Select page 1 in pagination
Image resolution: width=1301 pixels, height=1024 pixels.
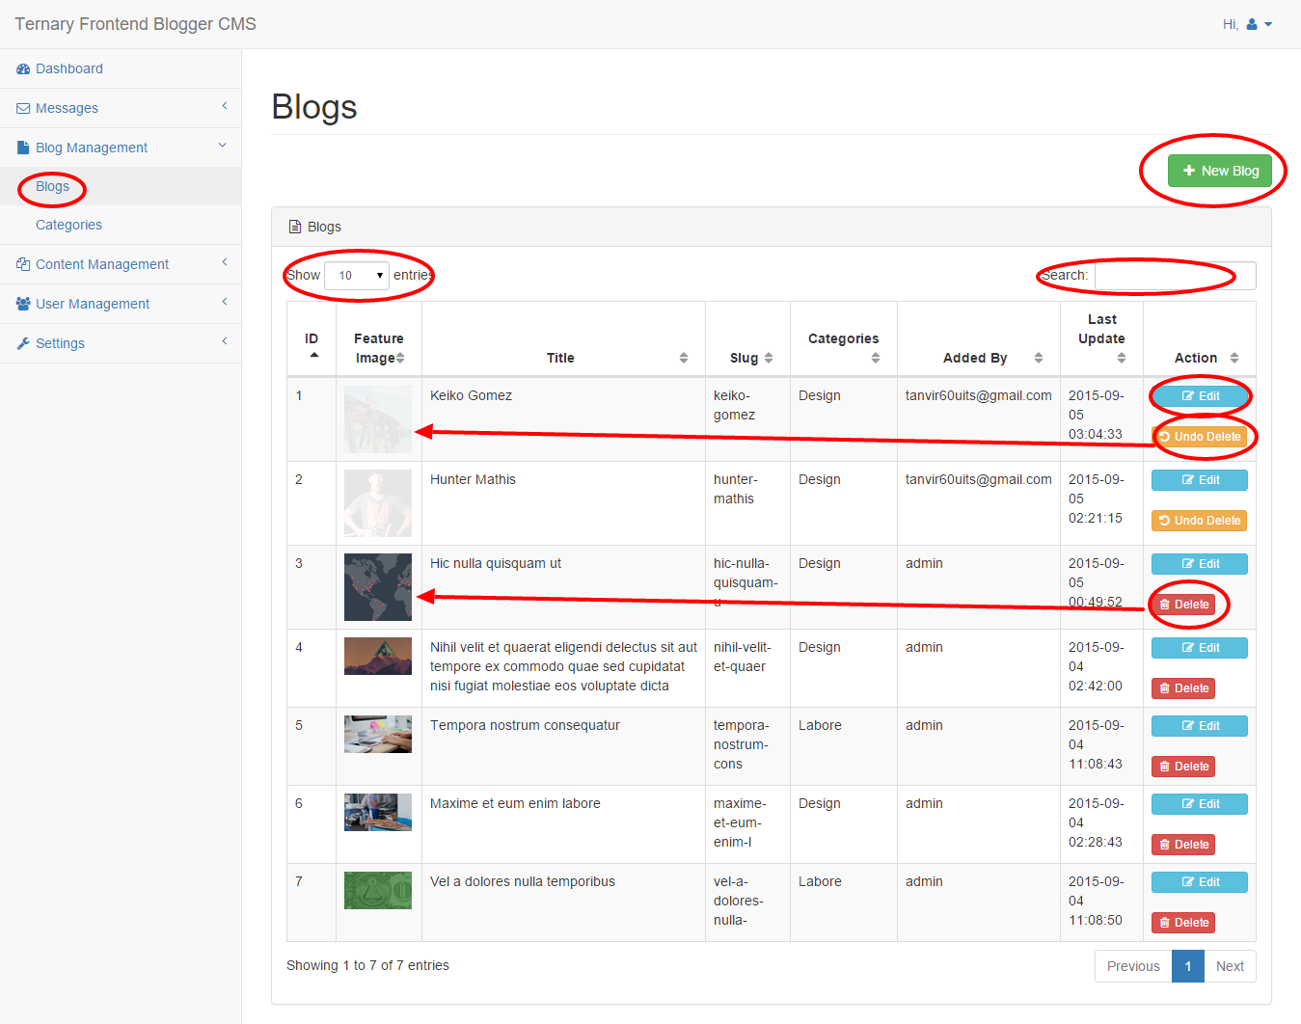pos(1188,966)
